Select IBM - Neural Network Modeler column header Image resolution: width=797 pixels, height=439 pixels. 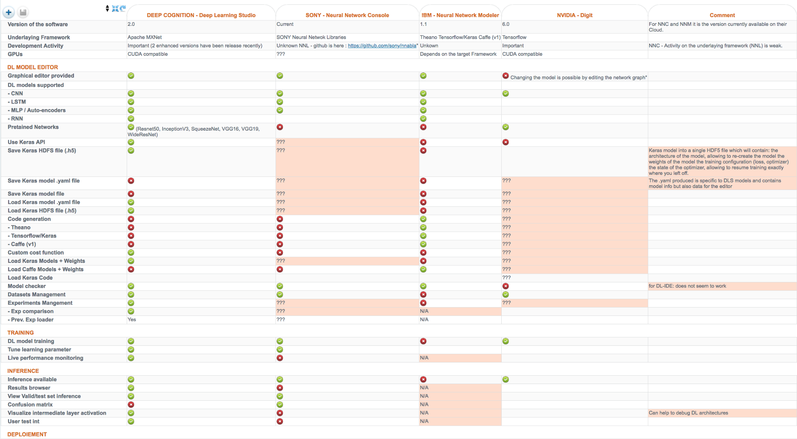(460, 15)
